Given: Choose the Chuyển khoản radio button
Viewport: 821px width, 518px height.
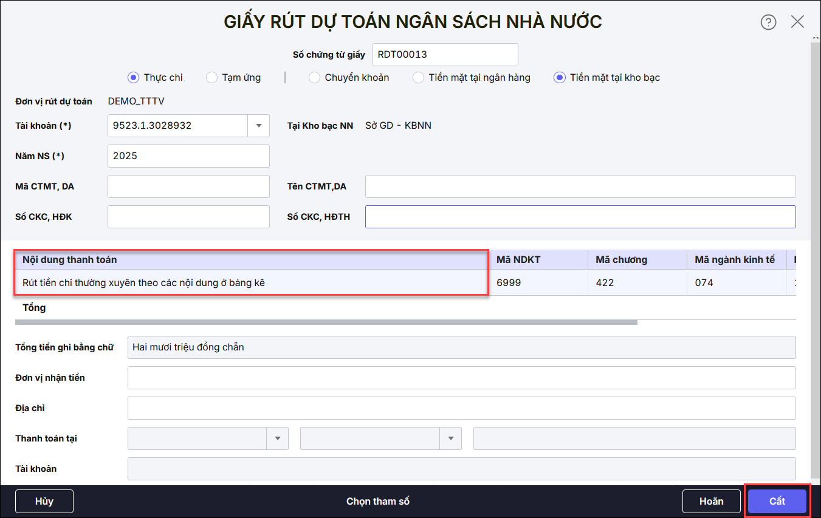Looking at the screenshot, I should (314, 78).
